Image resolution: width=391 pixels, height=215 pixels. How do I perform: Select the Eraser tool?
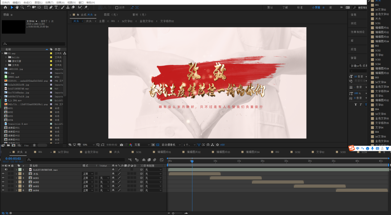pos(73,7)
